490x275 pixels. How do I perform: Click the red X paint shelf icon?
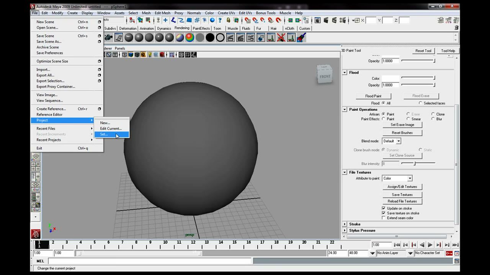click(281, 37)
